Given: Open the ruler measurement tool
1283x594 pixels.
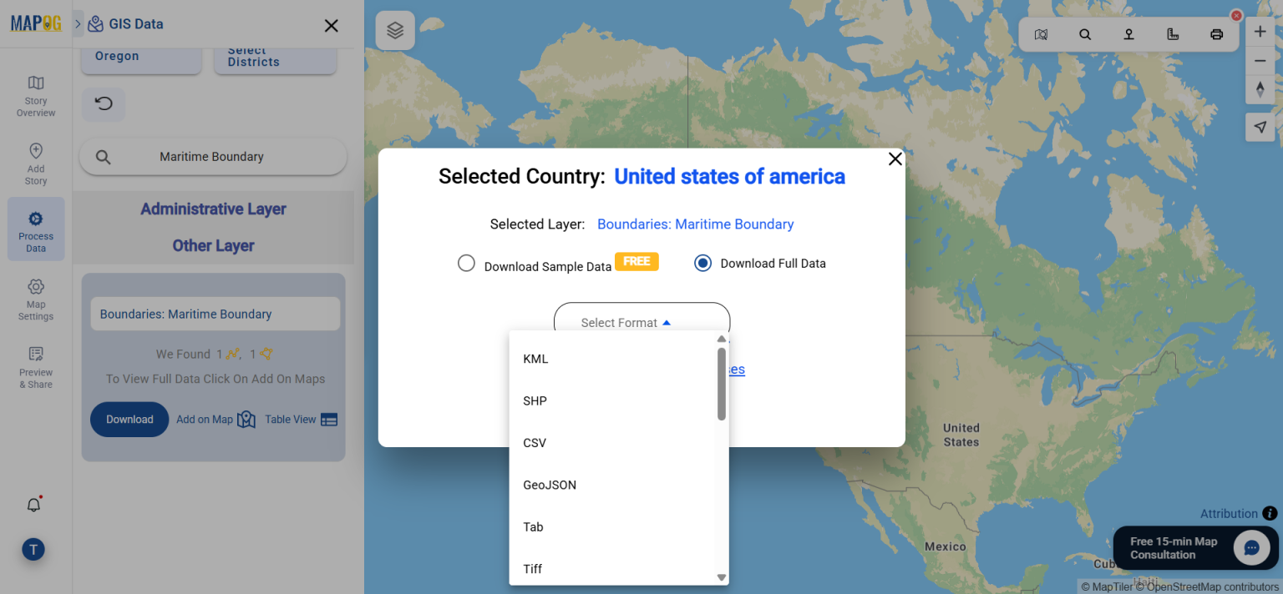Looking at the screenshot, I should coord(1173,34).
